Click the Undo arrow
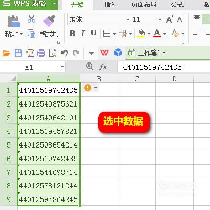Screen dimensions: 210x210 click(x=65, y=53)
